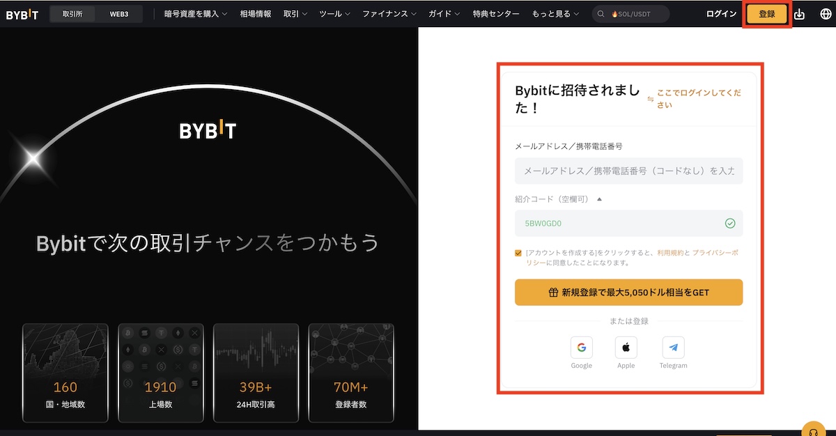Click the Bybitで次の取引チャンスをつかもう headline
836x436 pixels.
click(208, 242)
